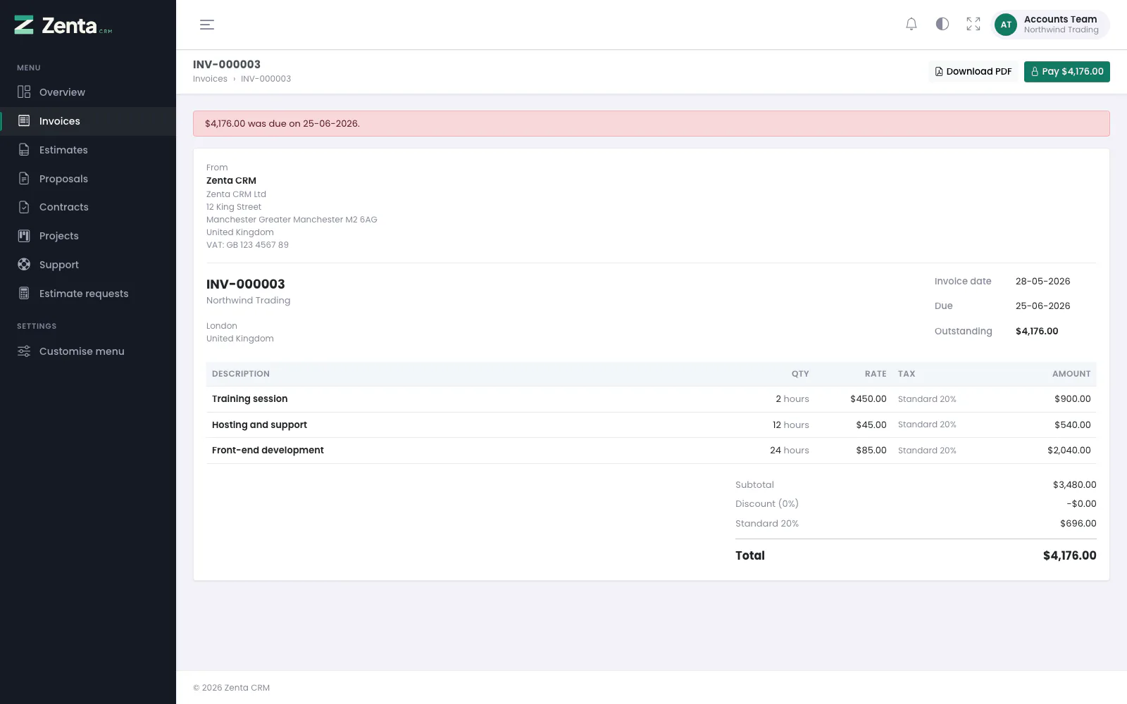
Task: Click the Projects board icon
Action: (x=24, y=236)
